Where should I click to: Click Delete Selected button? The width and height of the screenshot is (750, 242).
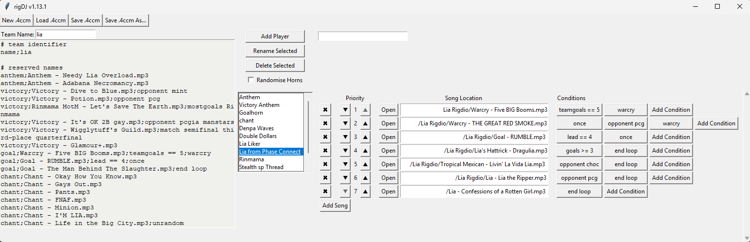(x=275, y=66)
